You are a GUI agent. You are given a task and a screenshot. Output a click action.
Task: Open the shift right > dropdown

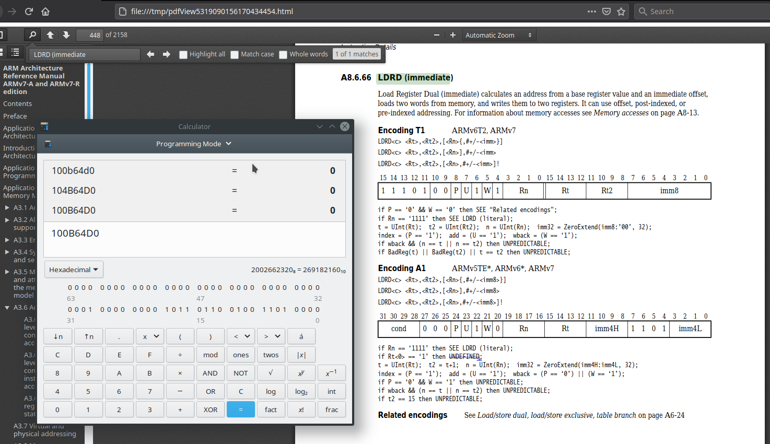pos(271,336)
